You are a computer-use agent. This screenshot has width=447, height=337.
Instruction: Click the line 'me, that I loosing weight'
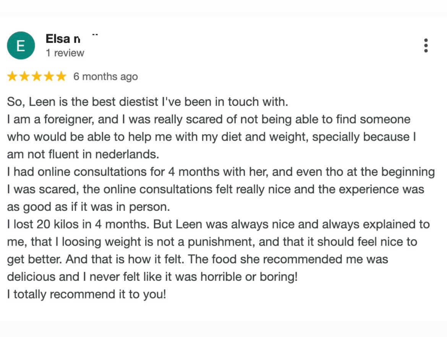coord(212,242)
